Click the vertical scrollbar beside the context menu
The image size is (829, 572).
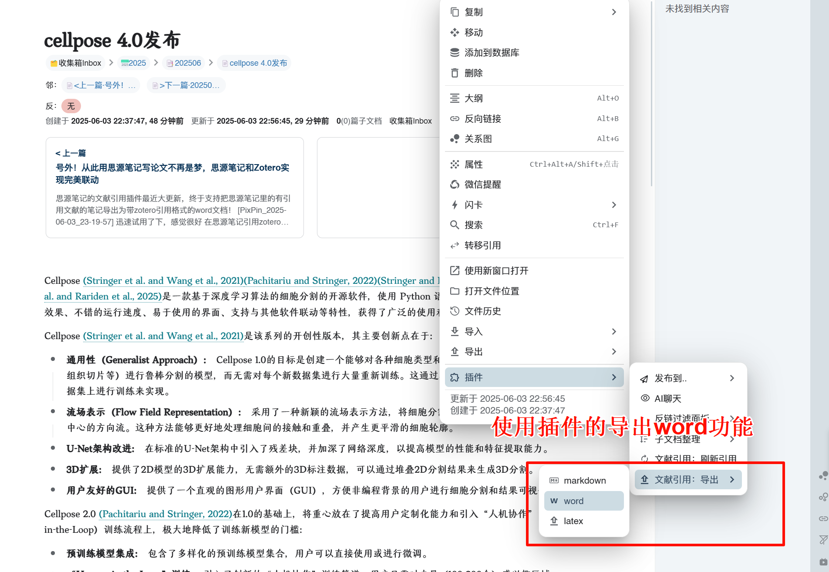(651, 94)
